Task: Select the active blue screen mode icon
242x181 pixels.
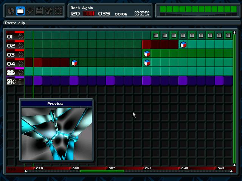Action: [x=21, y=11]
